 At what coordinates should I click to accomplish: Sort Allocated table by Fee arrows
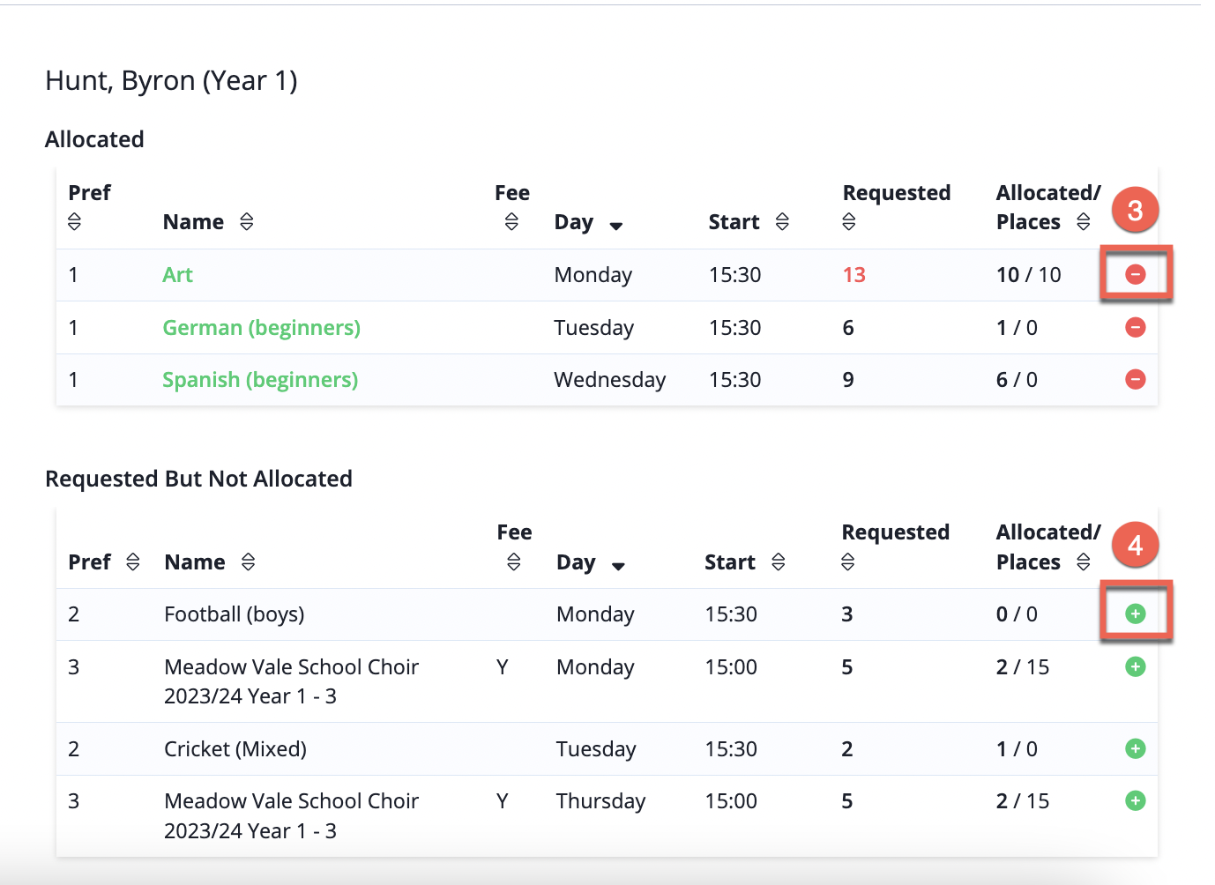coord(511,221)
